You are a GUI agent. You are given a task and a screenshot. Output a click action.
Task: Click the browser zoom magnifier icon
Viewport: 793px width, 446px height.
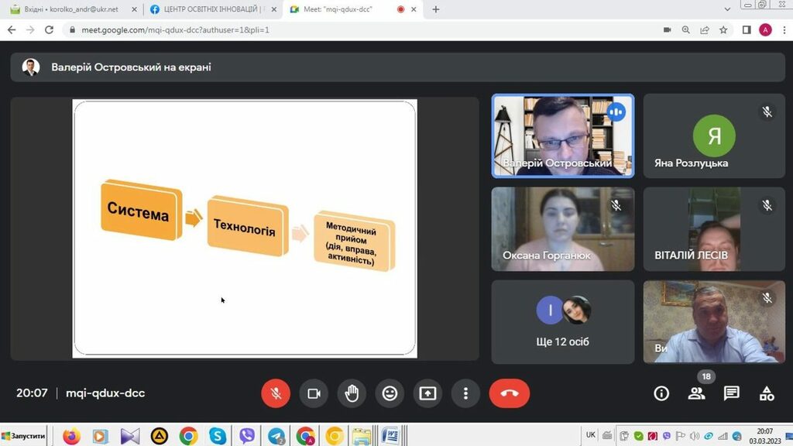tap(685, 30)
